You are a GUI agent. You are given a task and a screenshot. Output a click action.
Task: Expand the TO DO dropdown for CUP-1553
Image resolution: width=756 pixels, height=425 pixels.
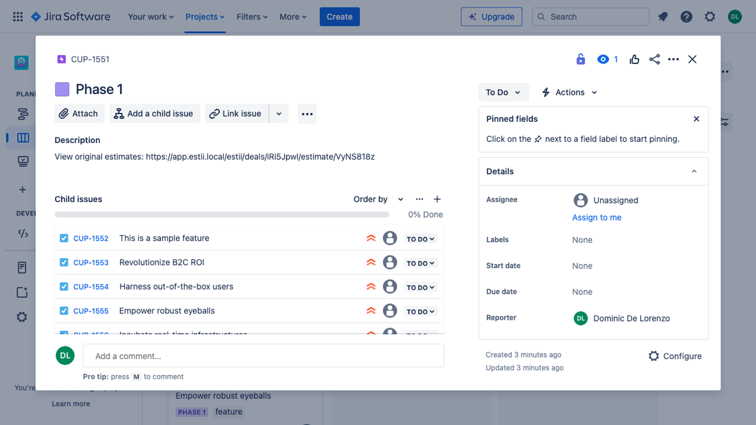coord(420,263)
